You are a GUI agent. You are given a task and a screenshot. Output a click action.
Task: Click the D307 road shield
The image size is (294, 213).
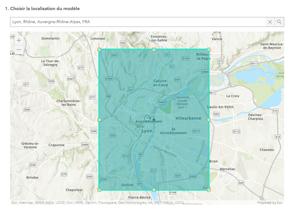pos(71,79)
